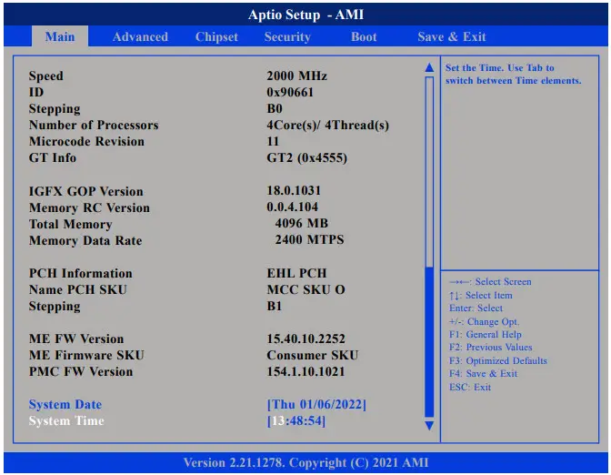Click the F2: Previous Values hint

pyautogui.click(x=491, y=348)
